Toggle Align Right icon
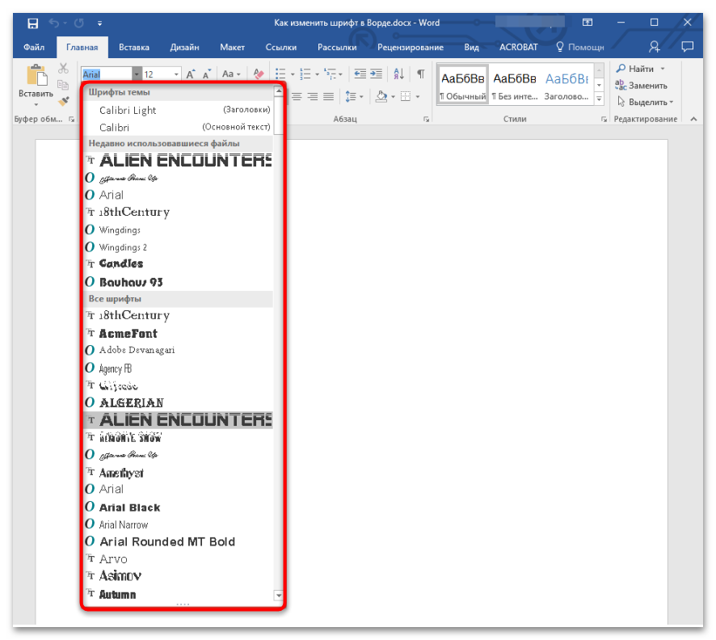 tap(313, 97)
